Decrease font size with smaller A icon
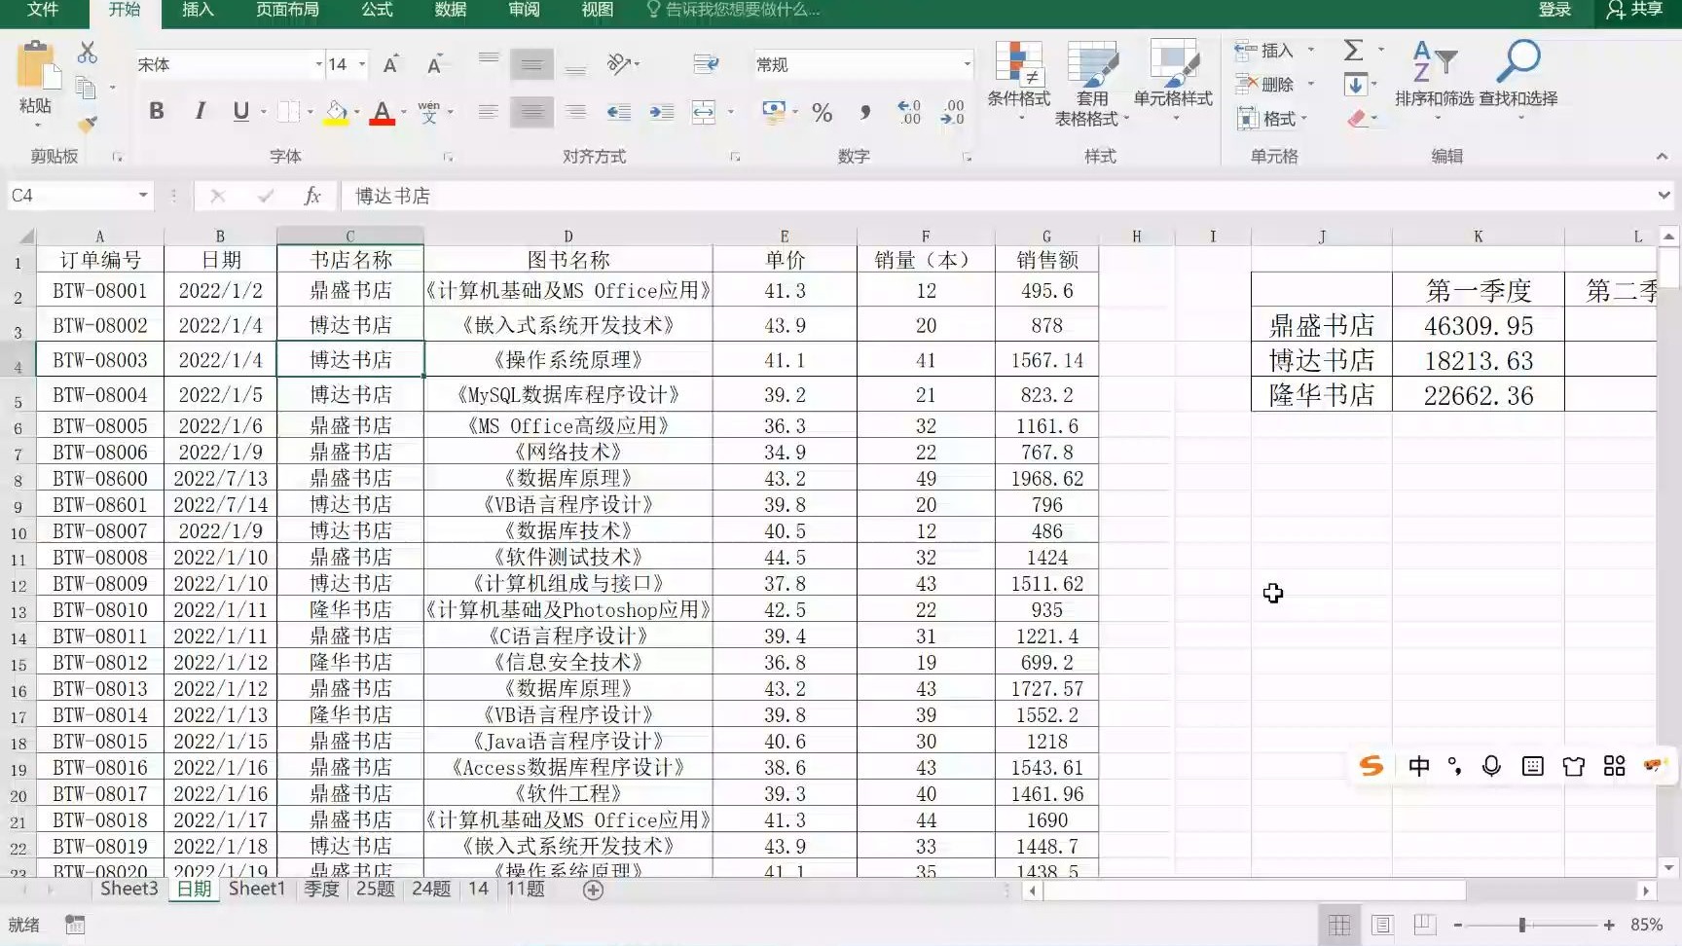Screen dimensions: 1682x946 point(434,64)
